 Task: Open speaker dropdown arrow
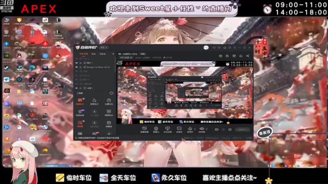tap(207, 129)
